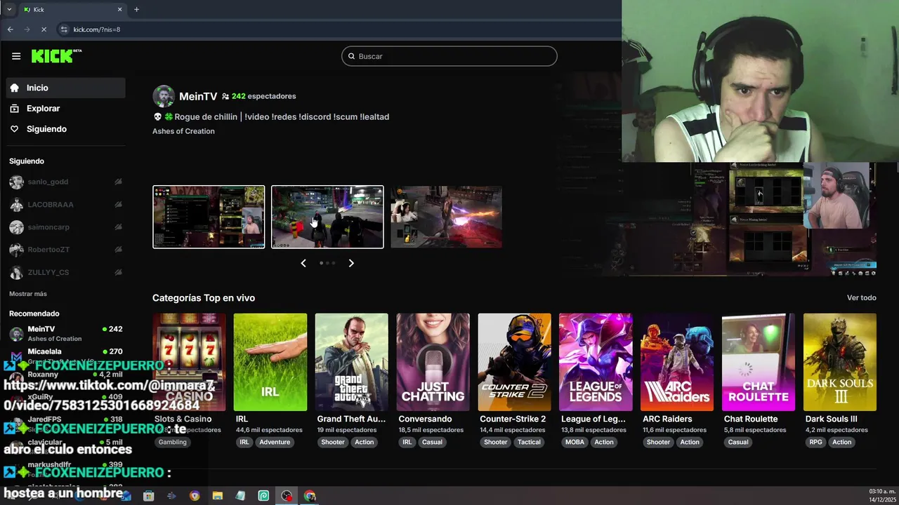Viewport: 899px width, 505px height.
Task: Click the KICK logo
Action: tap(56, 56)
